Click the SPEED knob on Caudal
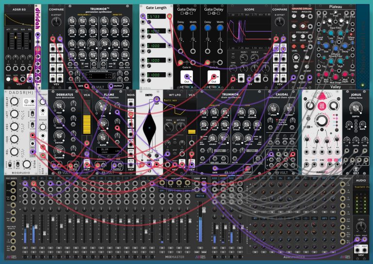 pos(273,109)
